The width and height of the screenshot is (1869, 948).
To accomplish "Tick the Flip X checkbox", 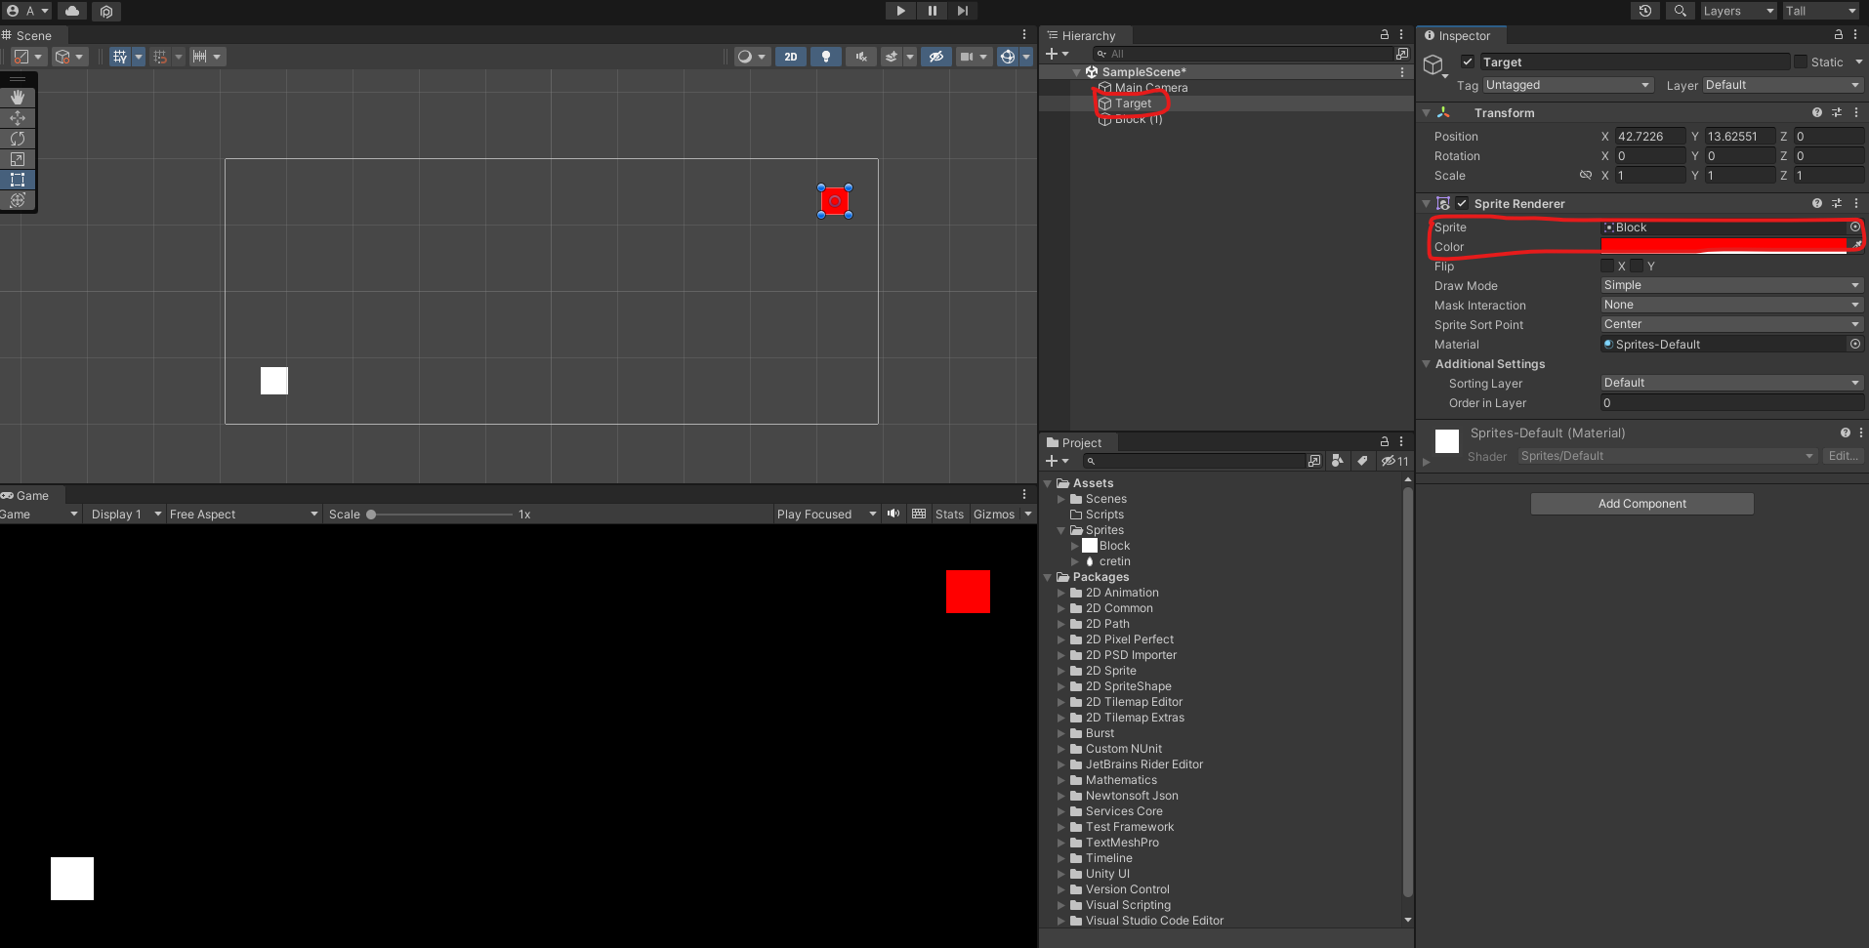I will 1607,267.
